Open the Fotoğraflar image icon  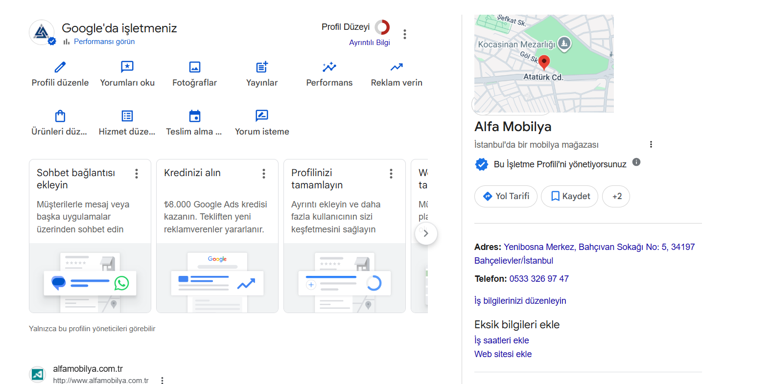[195, 67]
